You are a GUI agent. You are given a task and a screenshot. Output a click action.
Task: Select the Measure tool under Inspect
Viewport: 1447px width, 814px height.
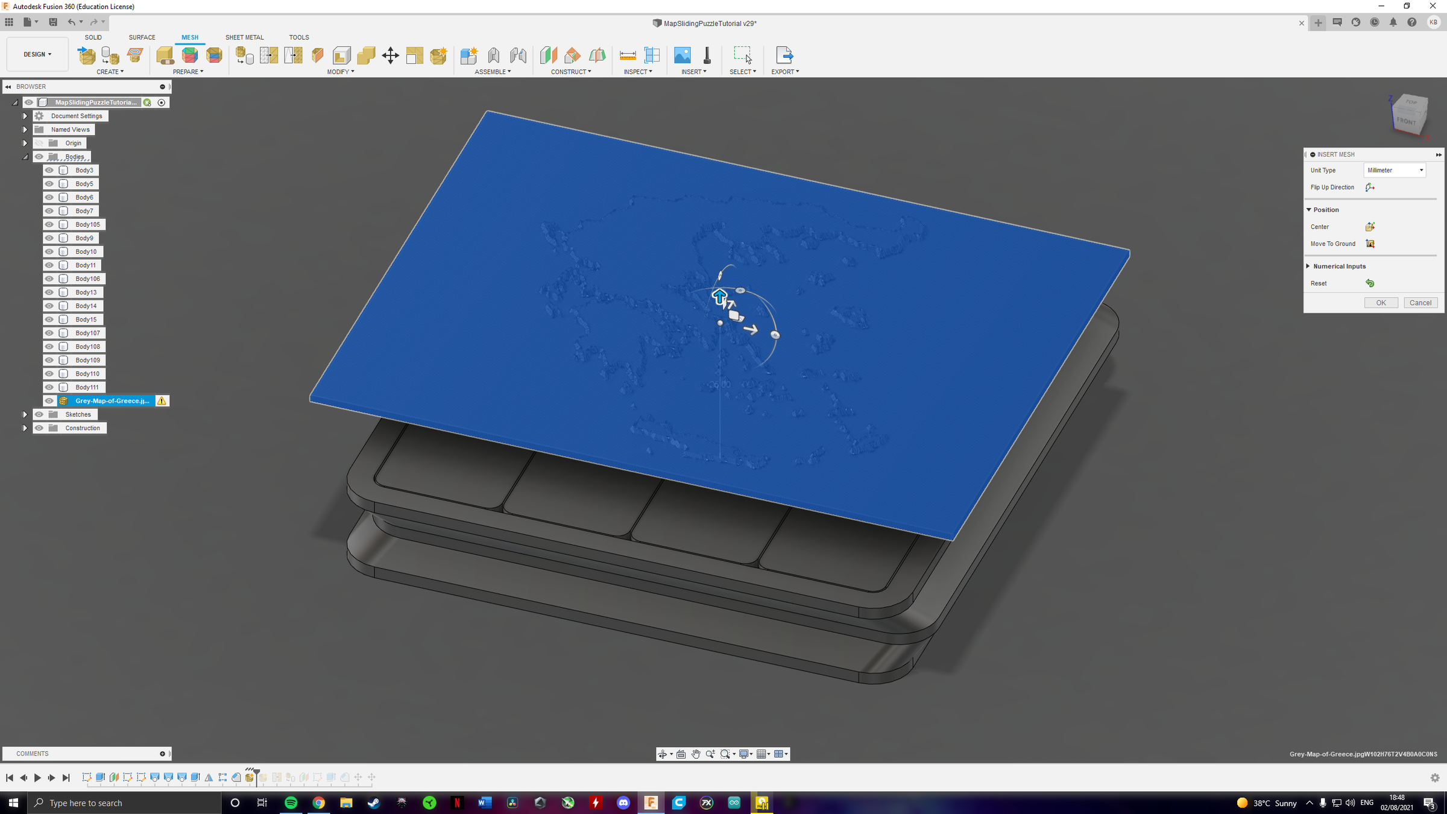pos(628,56)
